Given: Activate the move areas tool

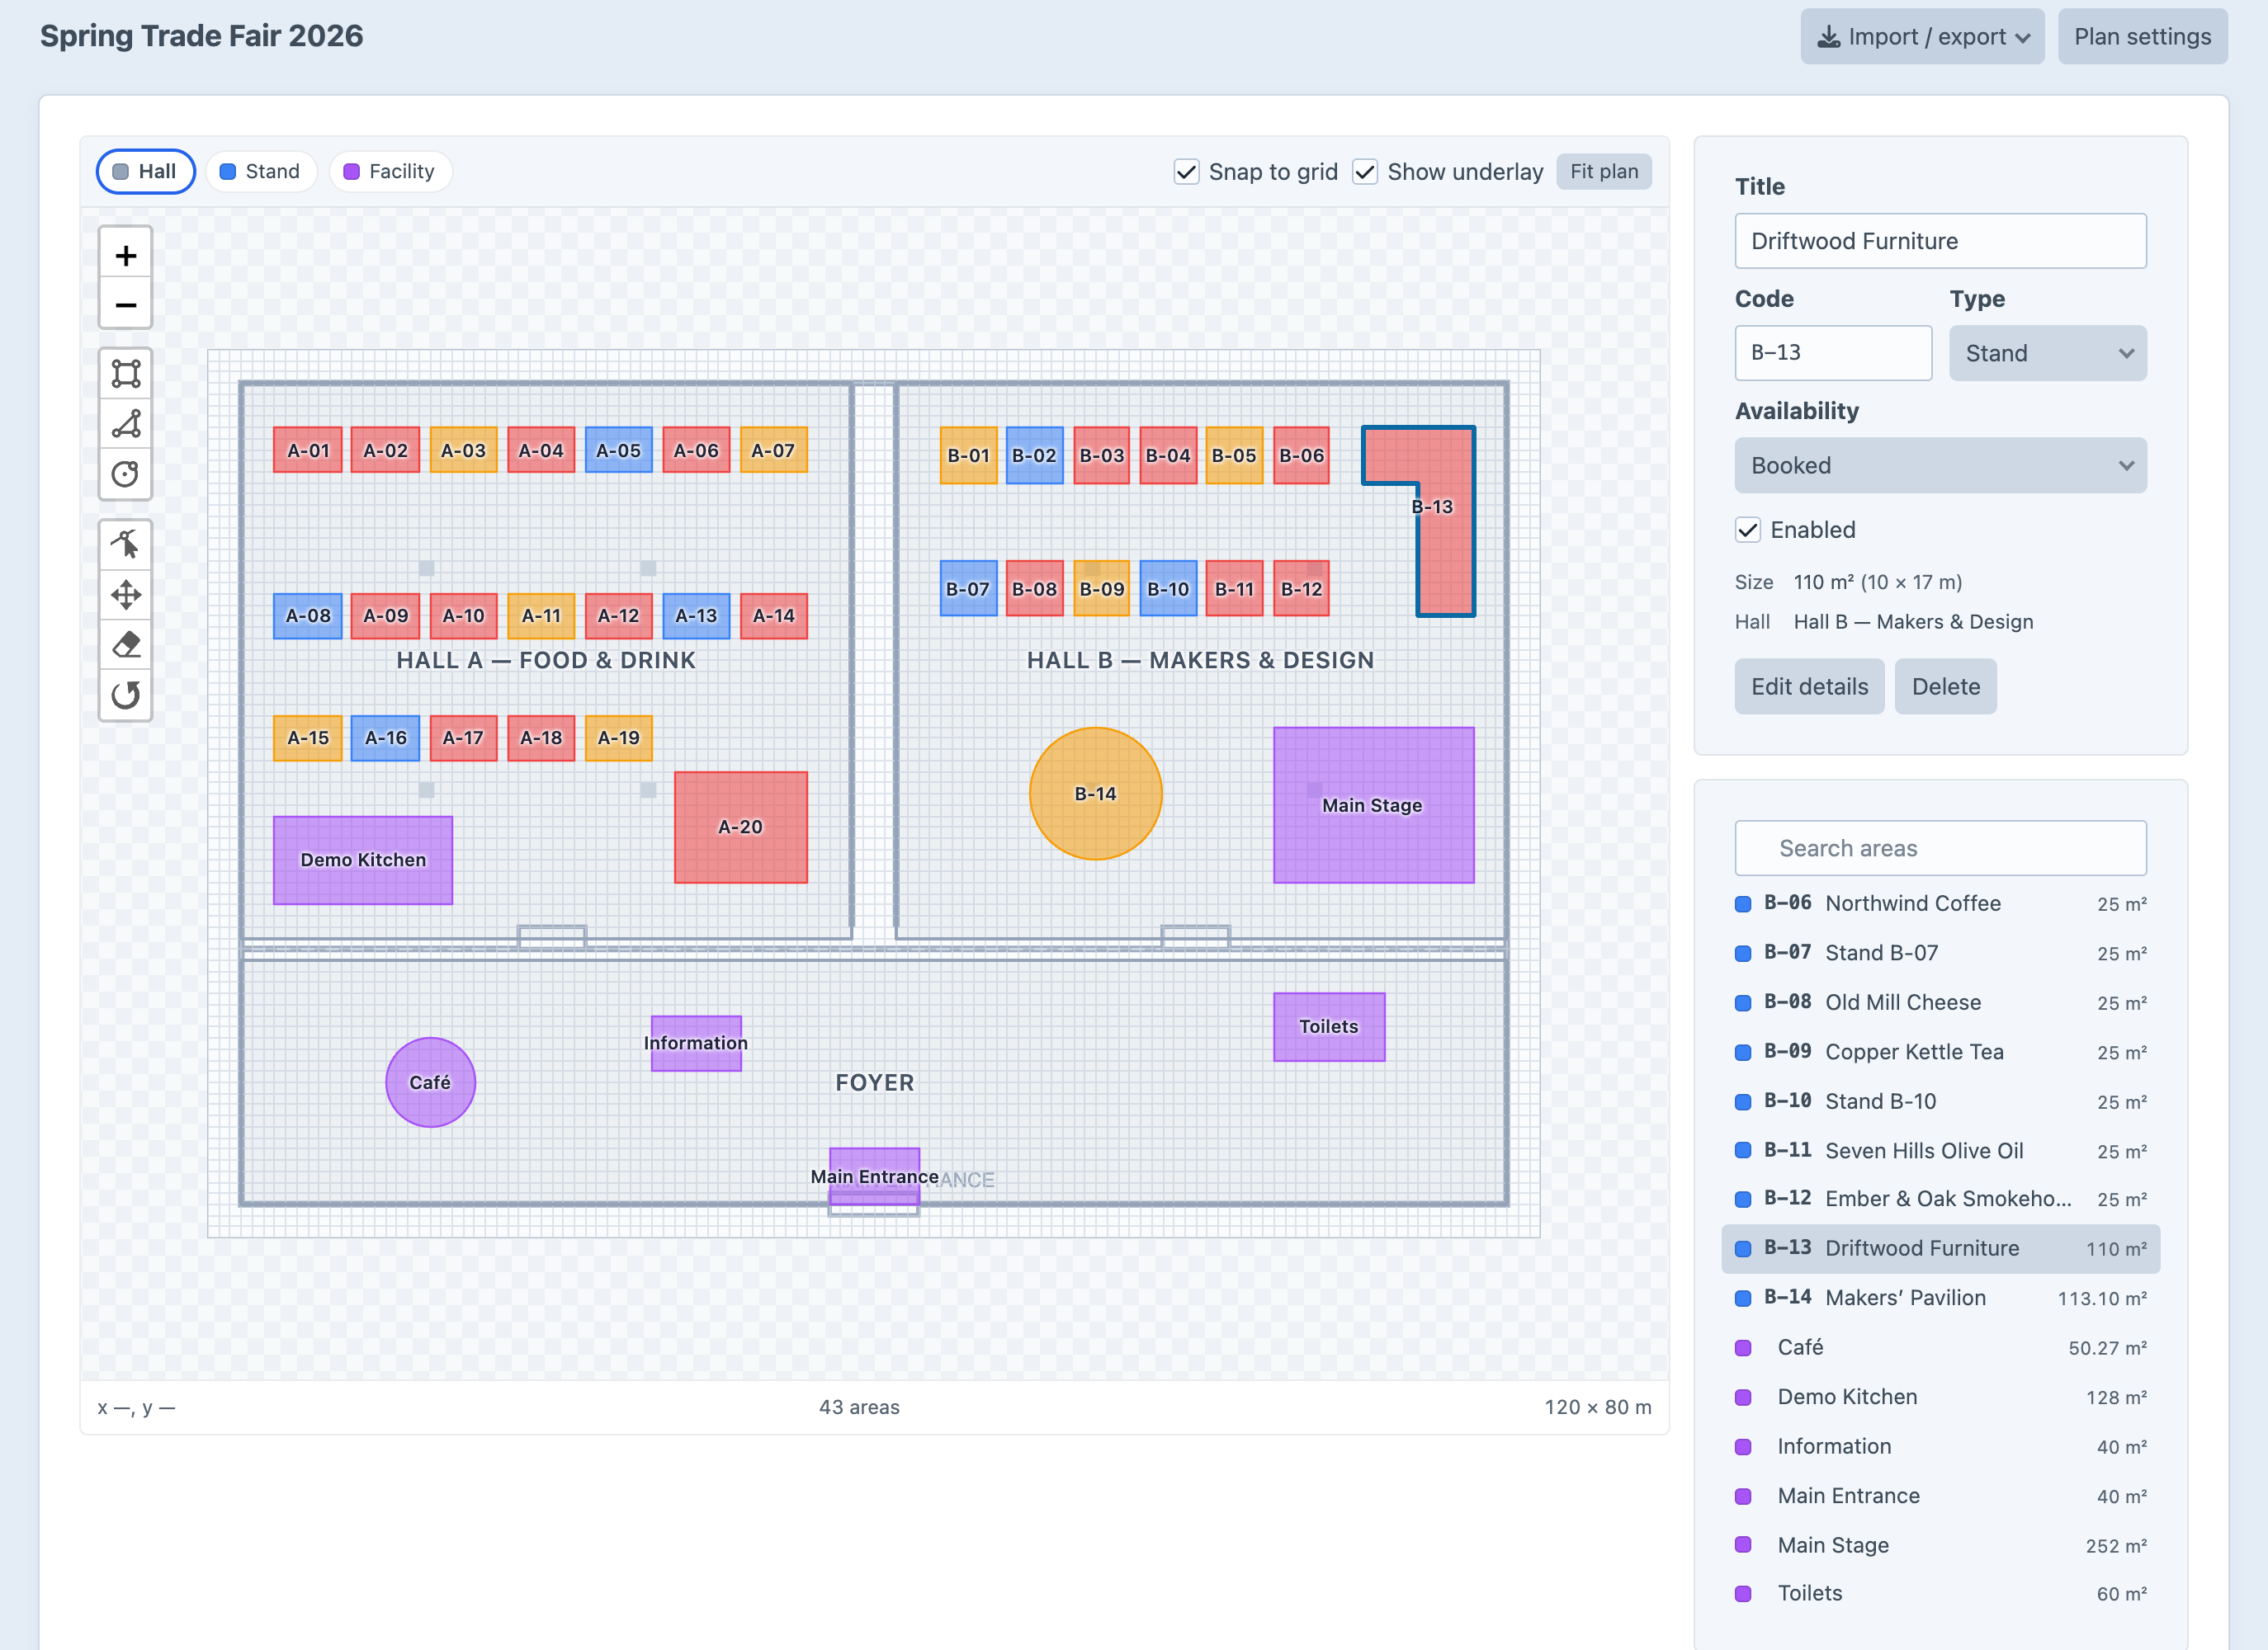Looking at the screenshot, I should click(125, 595).
